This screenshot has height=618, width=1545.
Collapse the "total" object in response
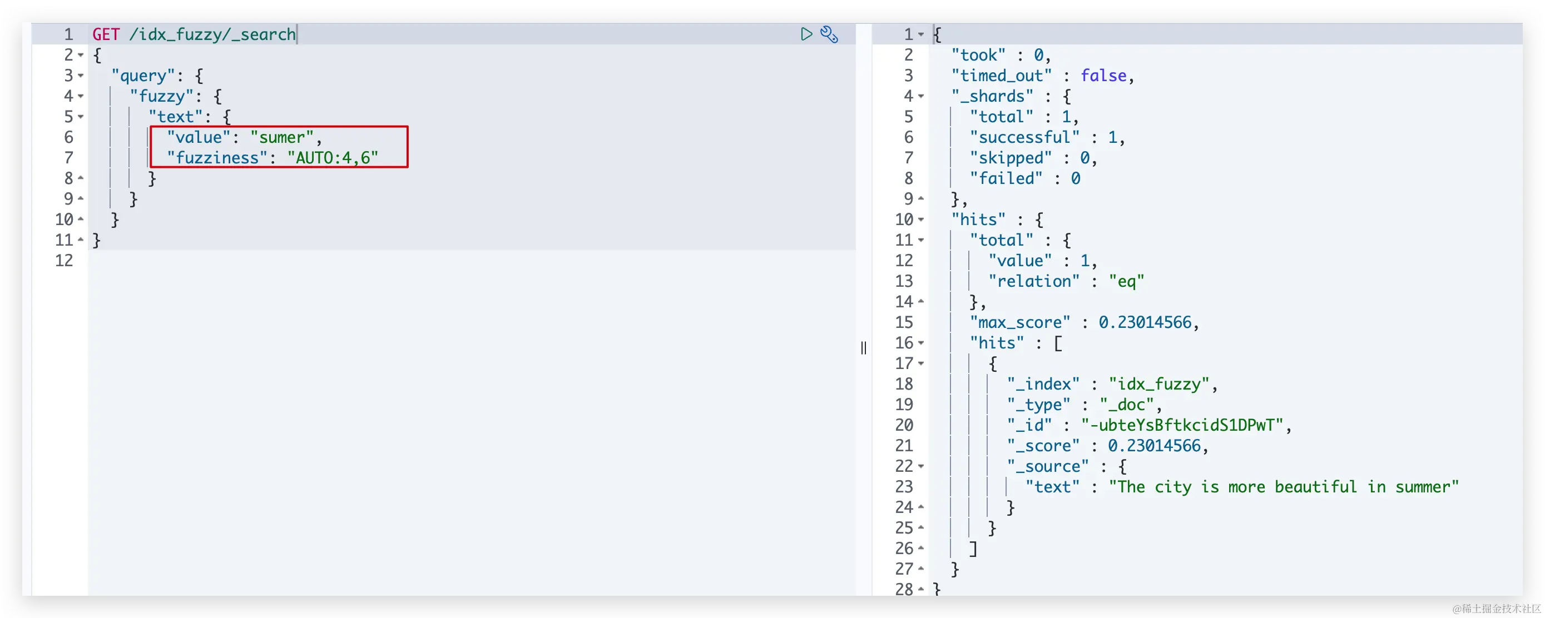(921, 241)
